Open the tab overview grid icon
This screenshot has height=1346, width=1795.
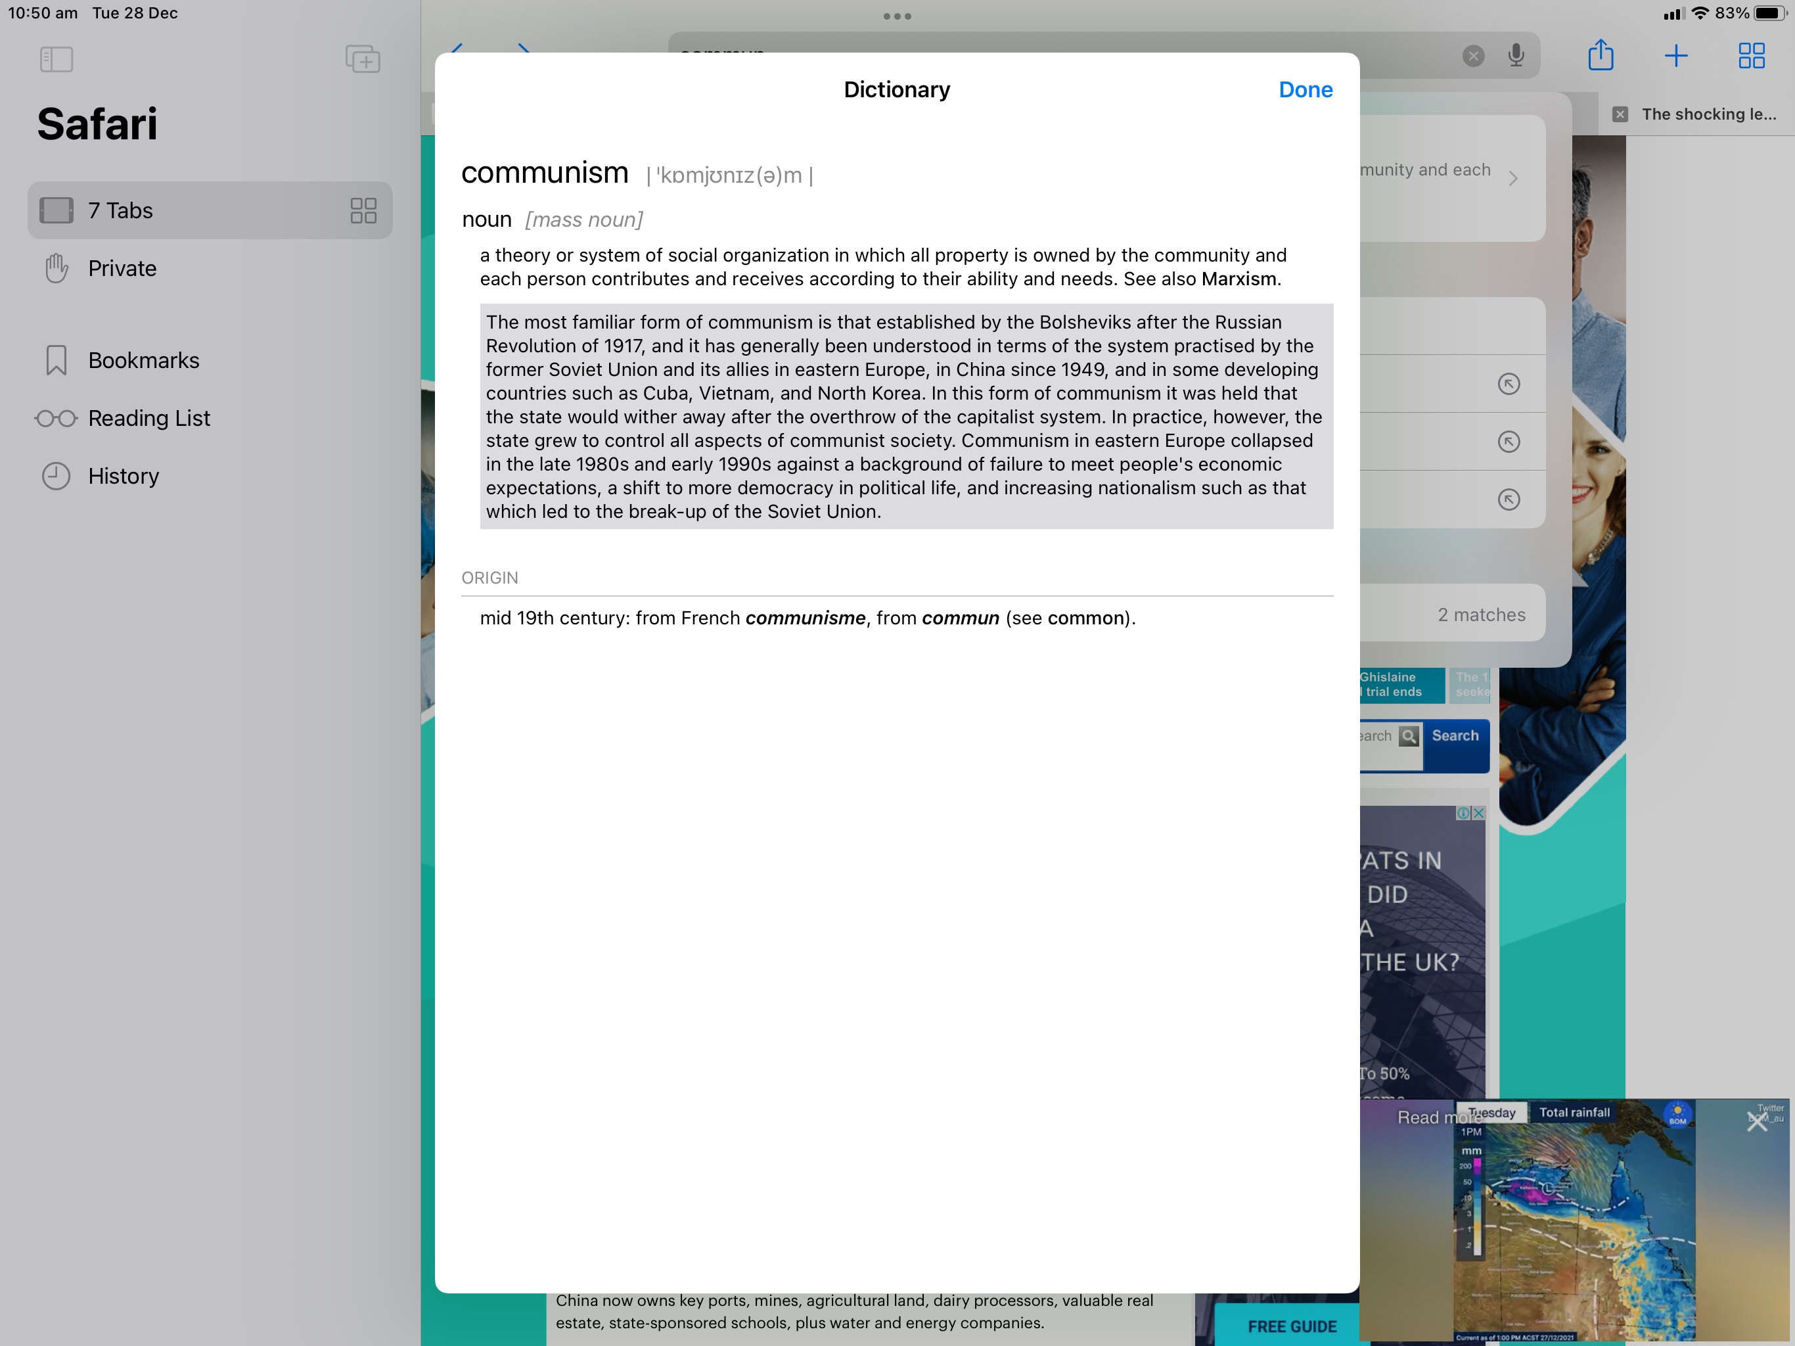1751,56
